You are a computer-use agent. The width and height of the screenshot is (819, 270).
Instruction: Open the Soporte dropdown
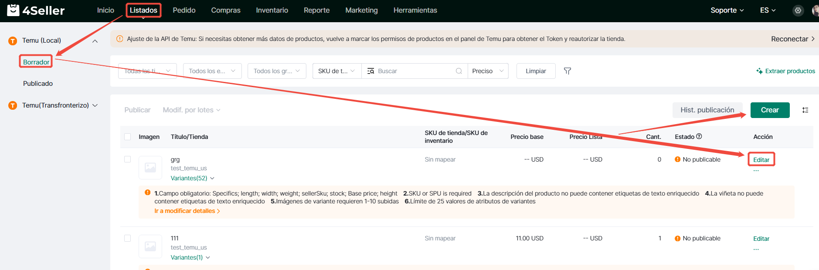tap(727, 10)
